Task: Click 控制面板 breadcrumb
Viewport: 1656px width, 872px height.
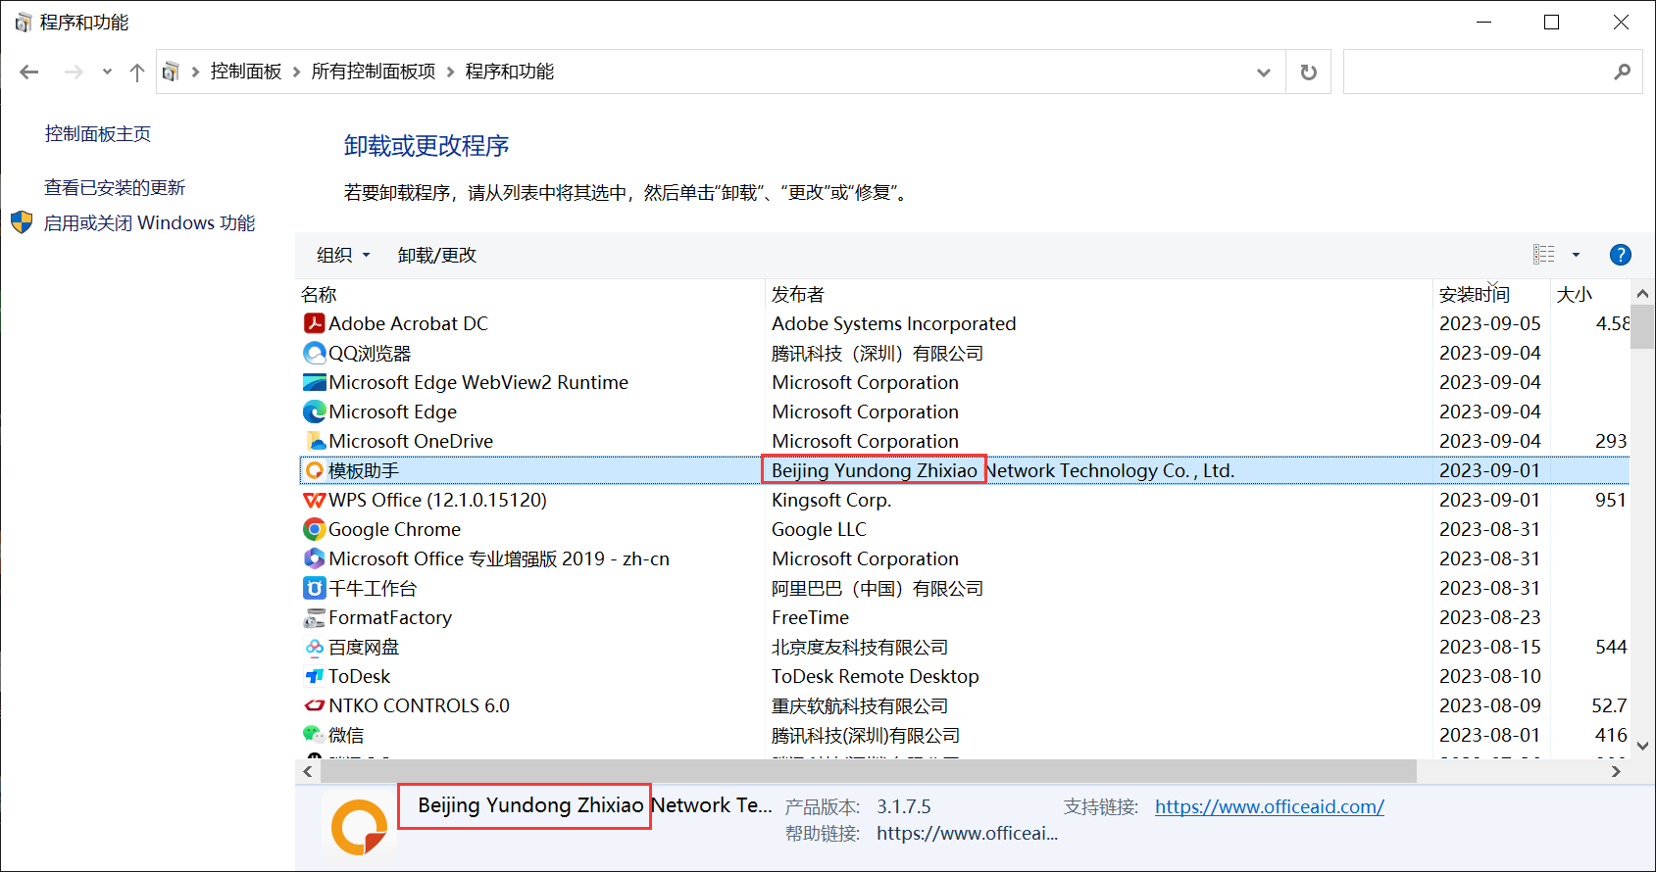Action: [246, 72]
